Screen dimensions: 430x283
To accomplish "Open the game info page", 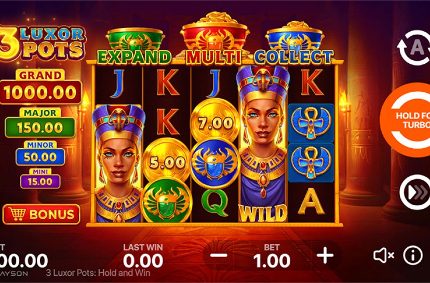I will (x=412, y=255).
